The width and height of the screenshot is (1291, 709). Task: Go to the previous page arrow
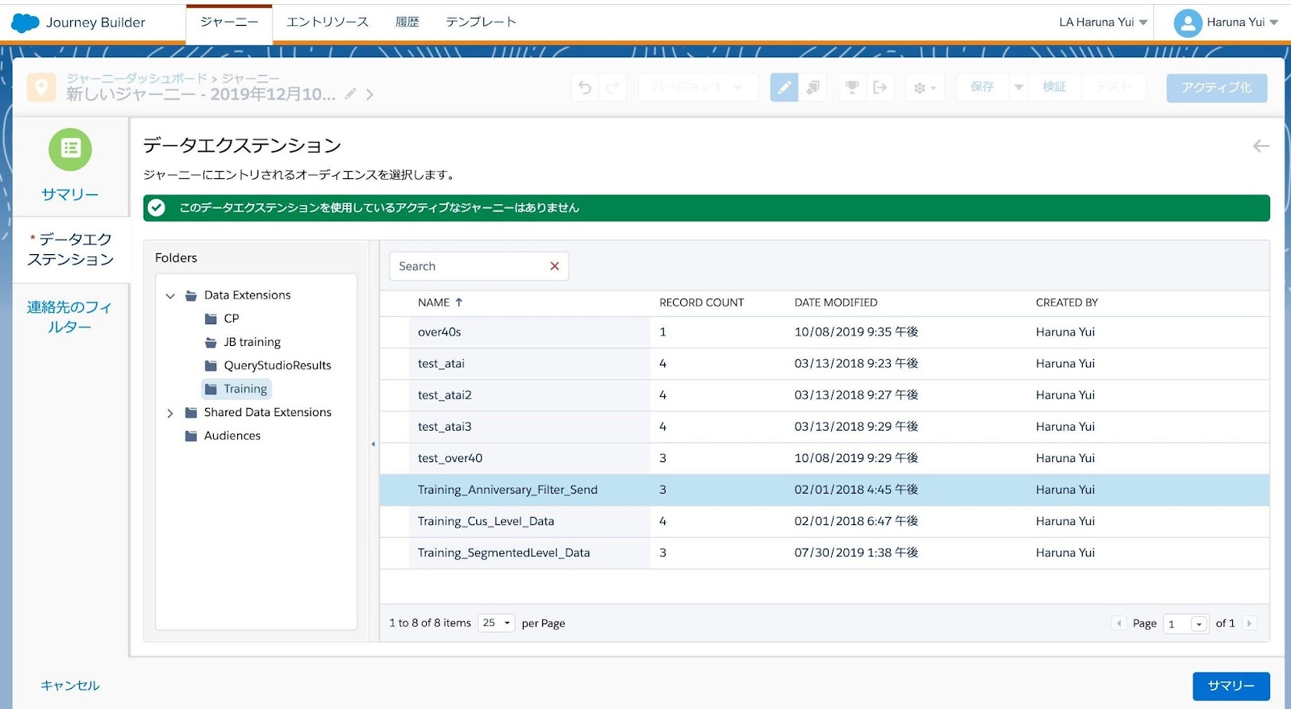(x=1119, y=624)
